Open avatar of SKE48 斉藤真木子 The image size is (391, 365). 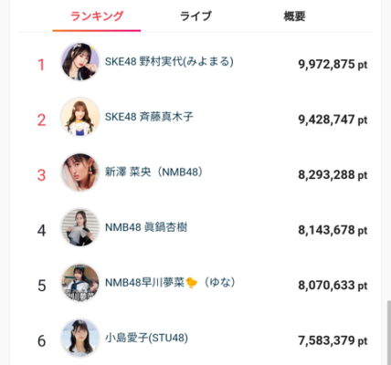pyautogui.click(x=80, y=117)
